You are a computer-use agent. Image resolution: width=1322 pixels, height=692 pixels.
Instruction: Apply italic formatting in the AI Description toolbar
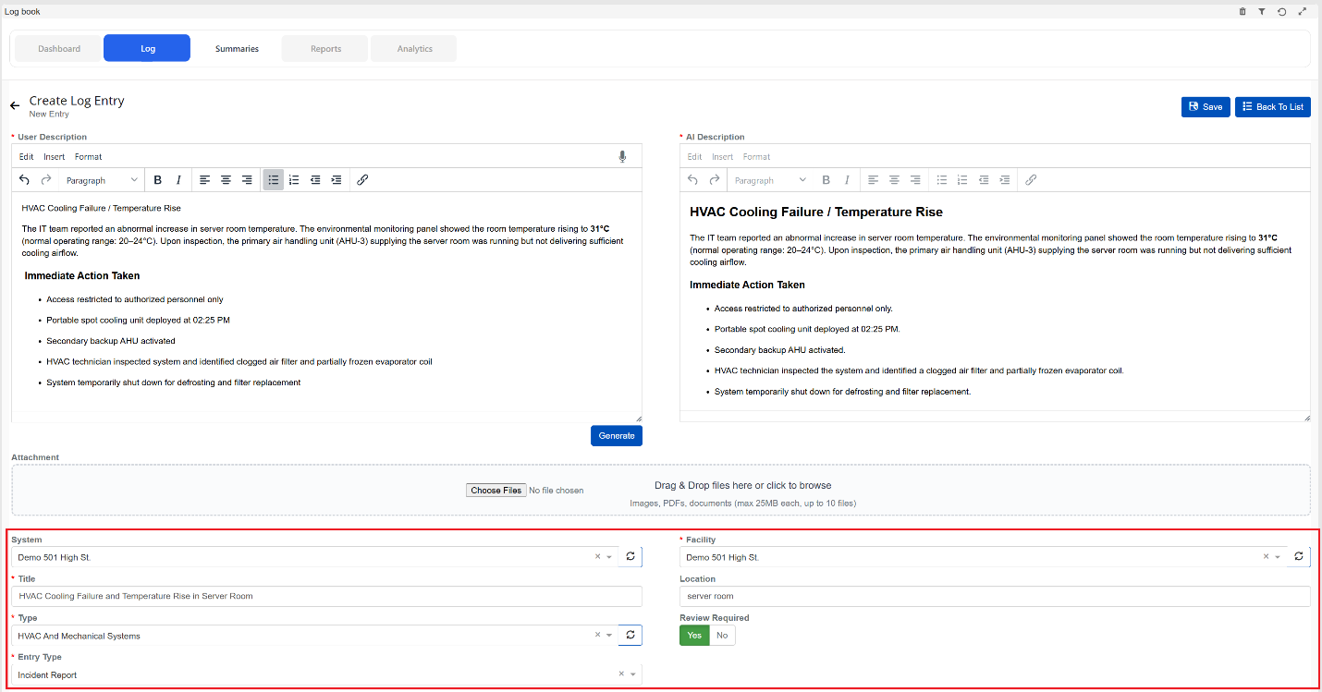847,179
